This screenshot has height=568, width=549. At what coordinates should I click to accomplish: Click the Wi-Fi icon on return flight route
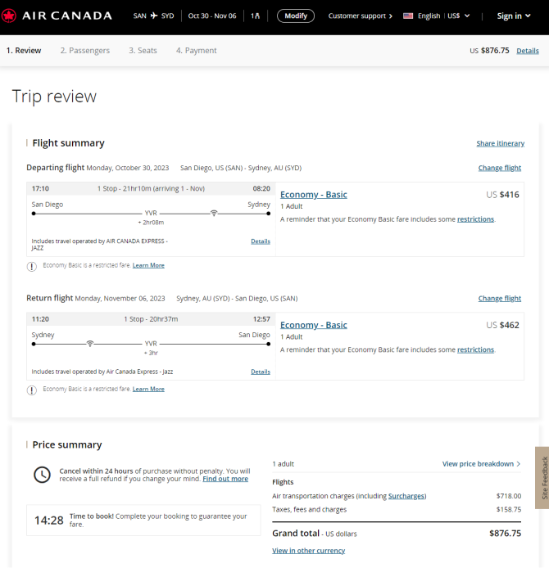pyautogui.click(x=90, y=344)
